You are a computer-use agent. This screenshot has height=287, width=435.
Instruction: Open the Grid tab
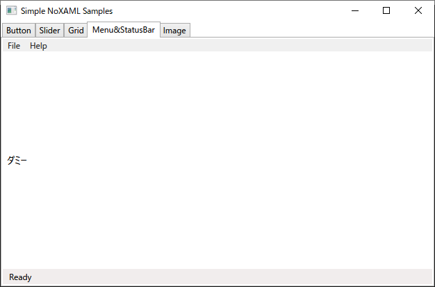pos(76,31)
